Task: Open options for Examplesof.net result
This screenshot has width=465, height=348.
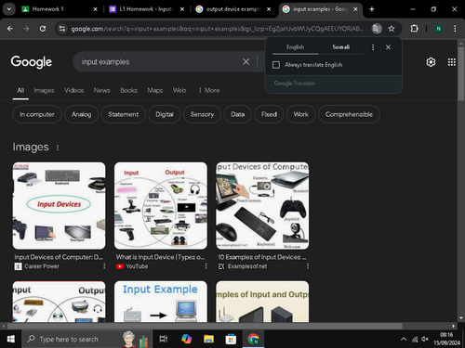Action: click(x=308, y=266)
